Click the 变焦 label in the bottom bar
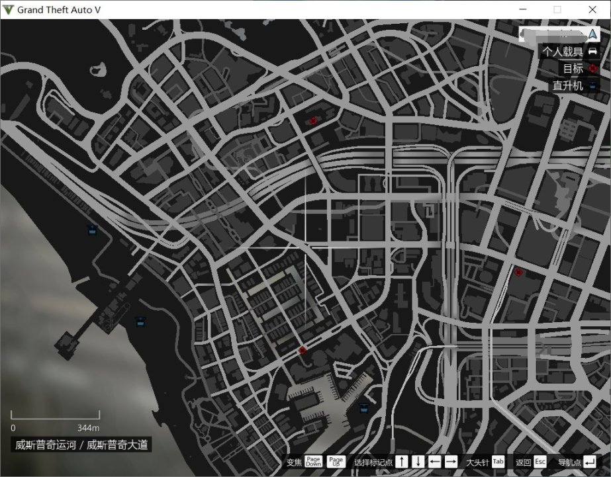 294,462
